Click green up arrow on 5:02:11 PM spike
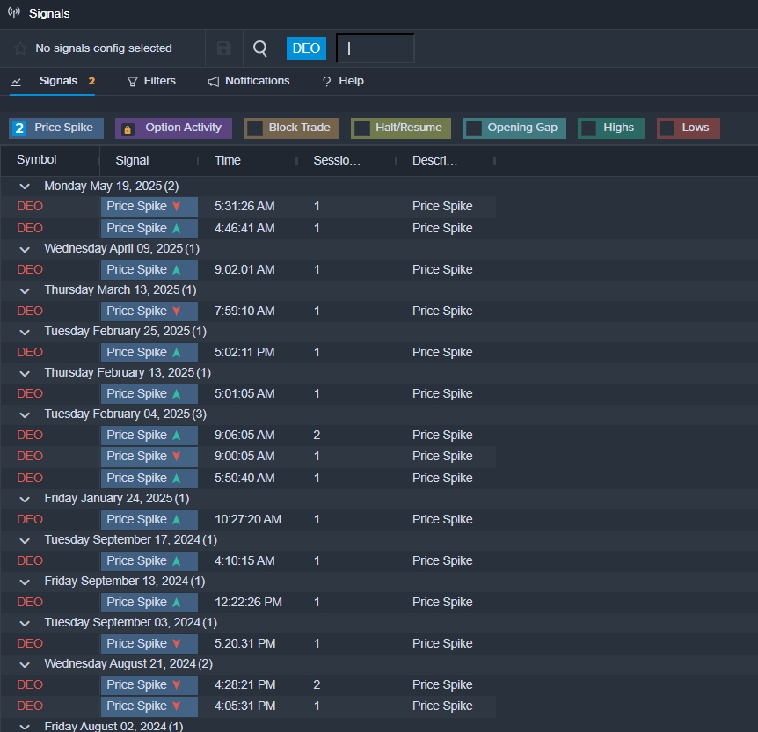 click(177, 352)
